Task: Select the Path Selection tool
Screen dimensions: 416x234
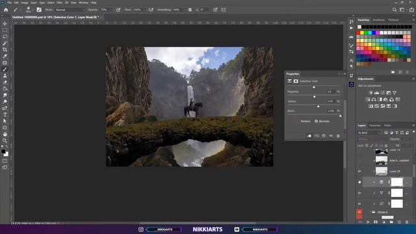Action: click(x=5, y=121)
